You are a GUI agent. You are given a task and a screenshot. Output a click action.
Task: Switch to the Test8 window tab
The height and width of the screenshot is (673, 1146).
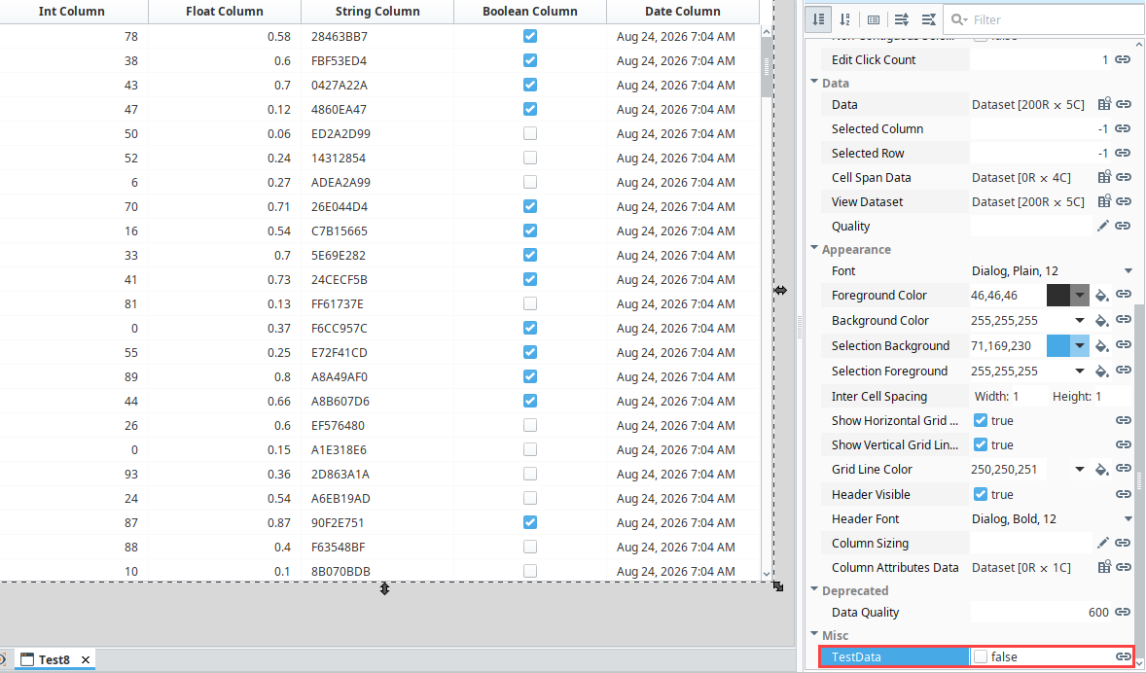54,659
